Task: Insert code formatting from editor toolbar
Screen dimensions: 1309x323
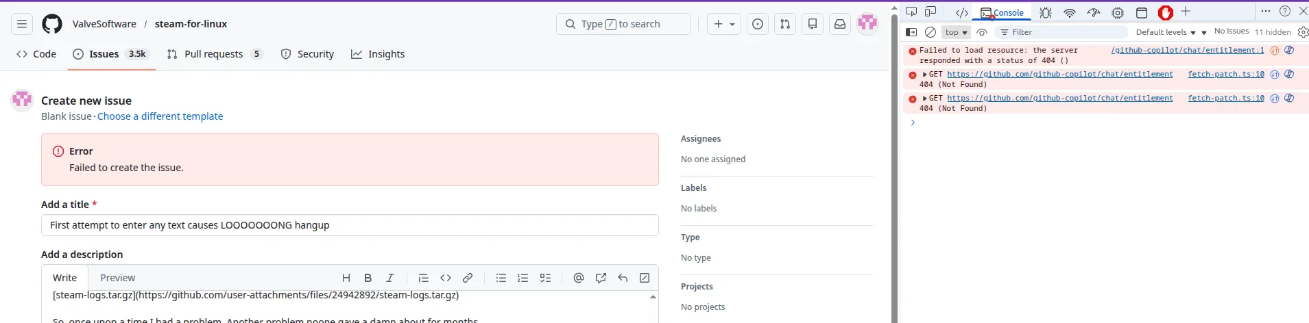Action: pyautogui.click(x=446, y=278)
